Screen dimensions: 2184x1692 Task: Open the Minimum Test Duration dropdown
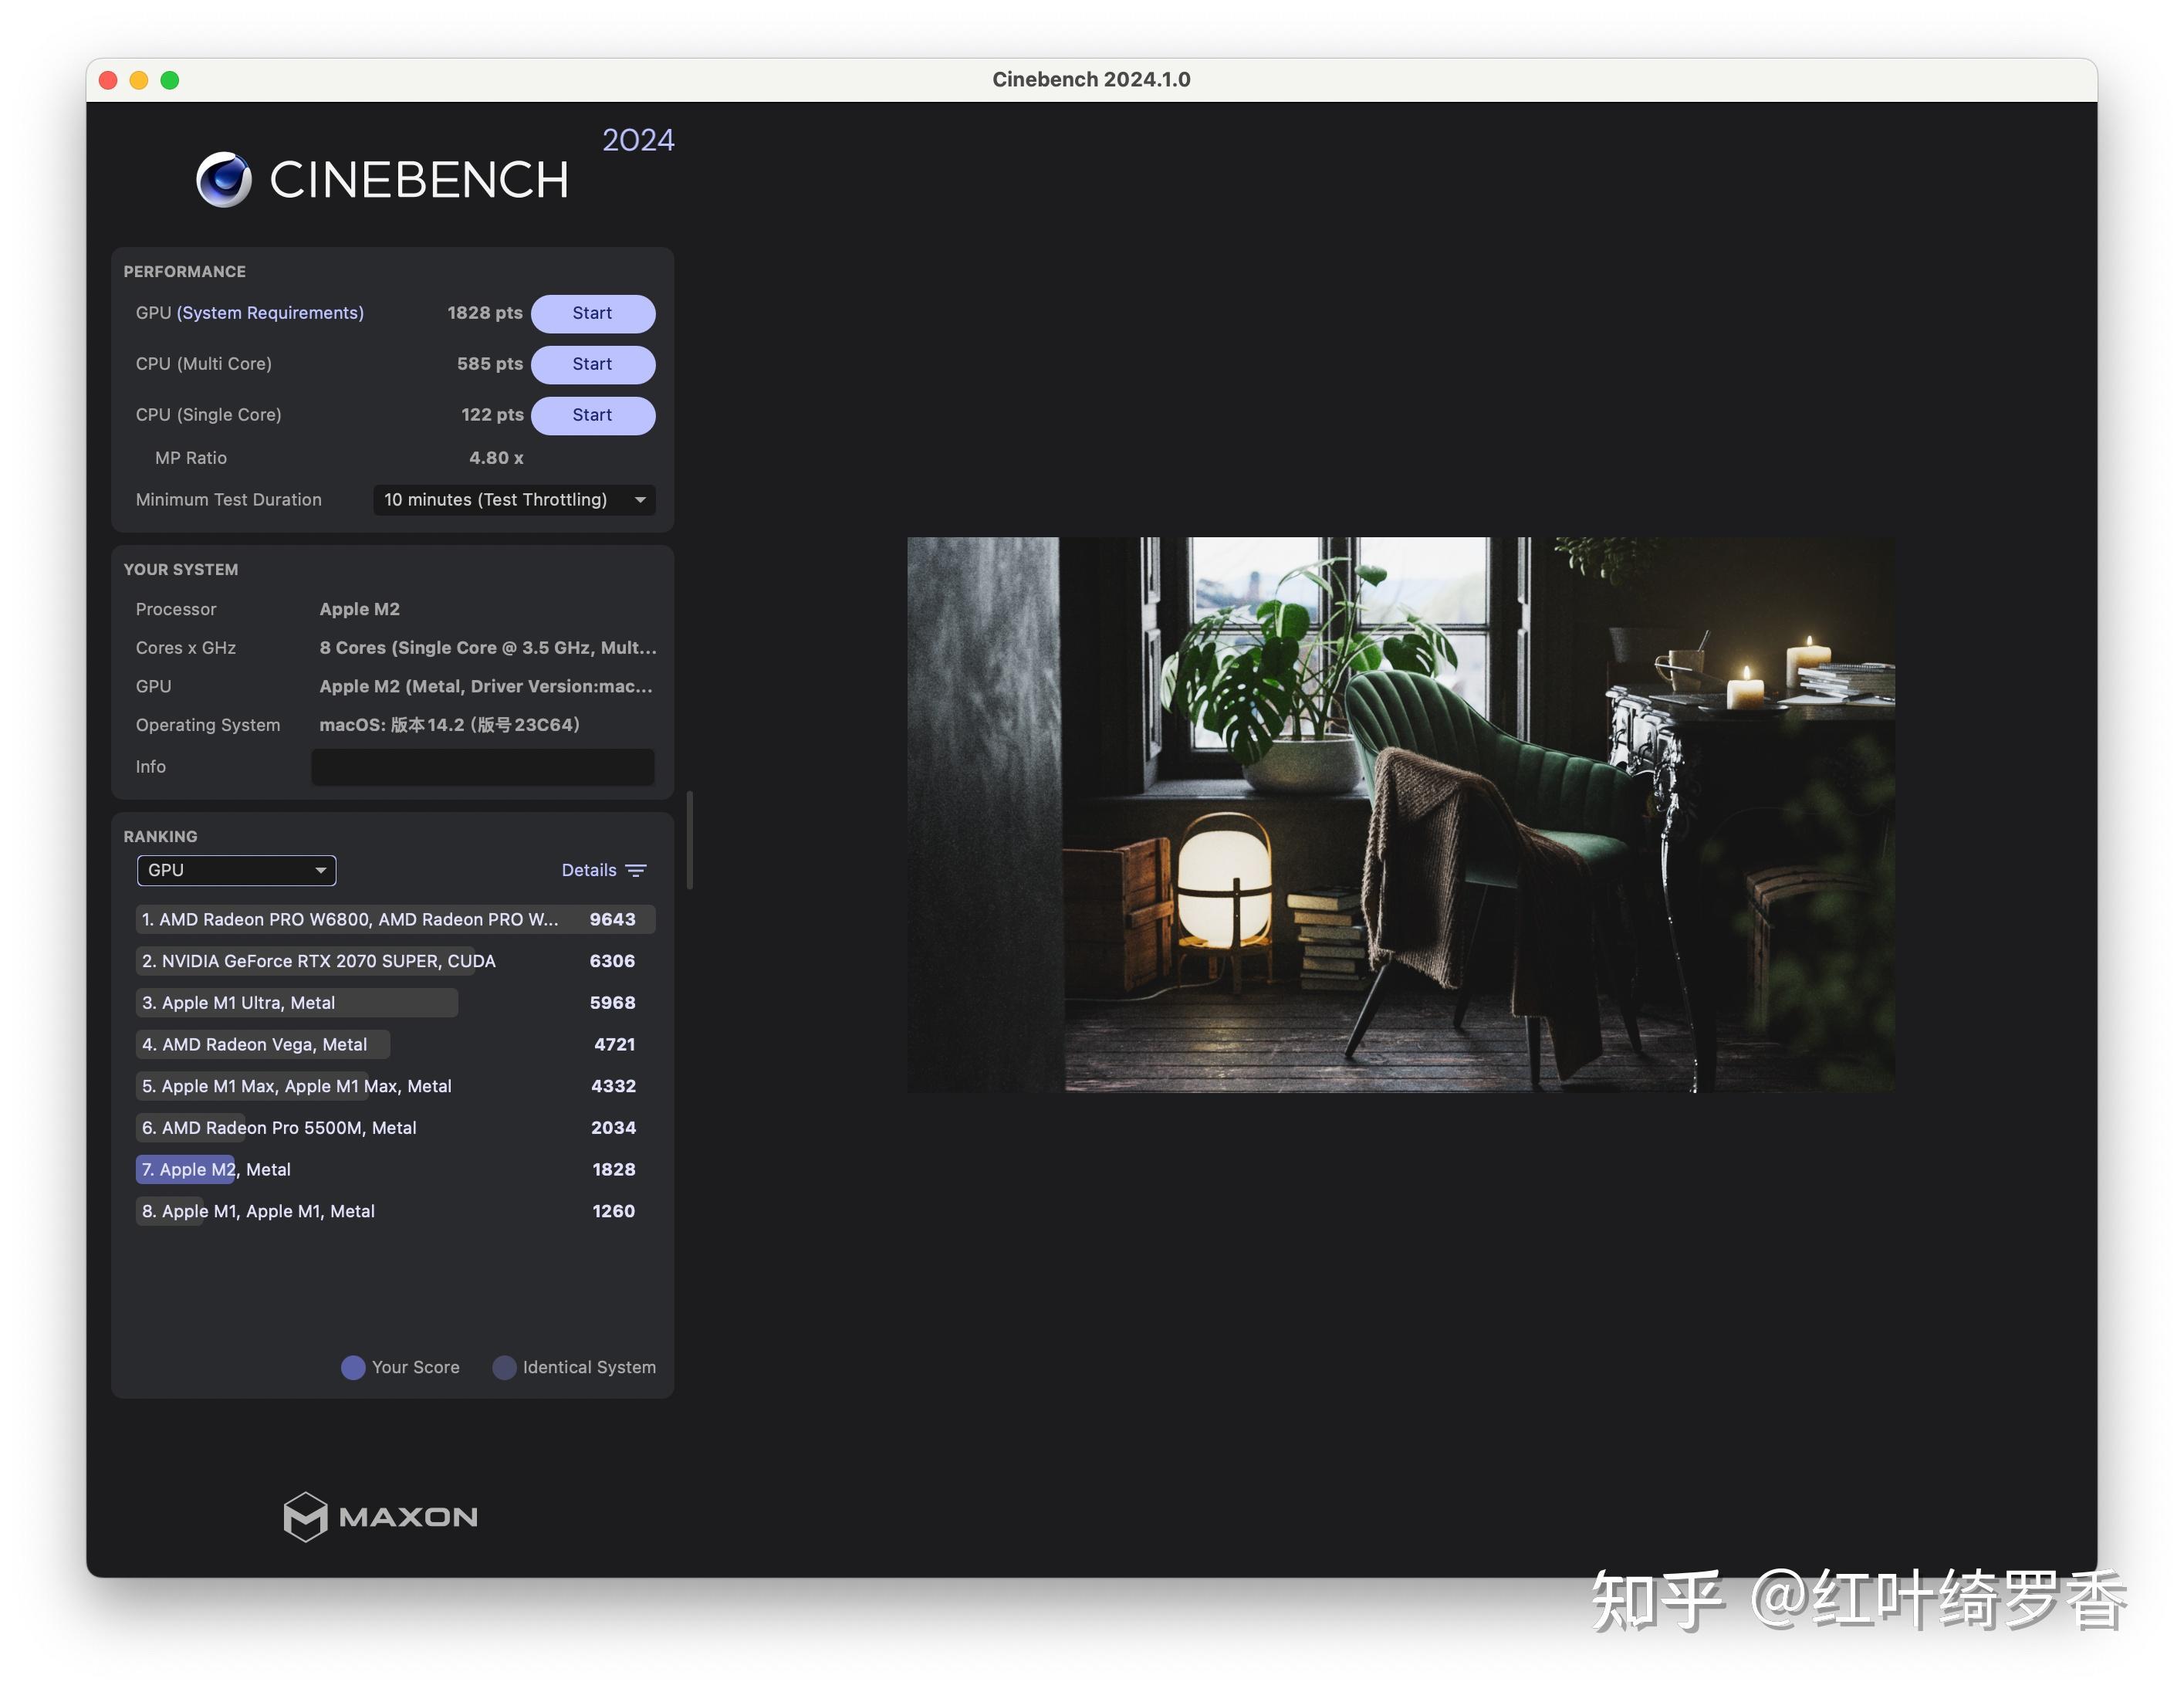pos(514,499)
